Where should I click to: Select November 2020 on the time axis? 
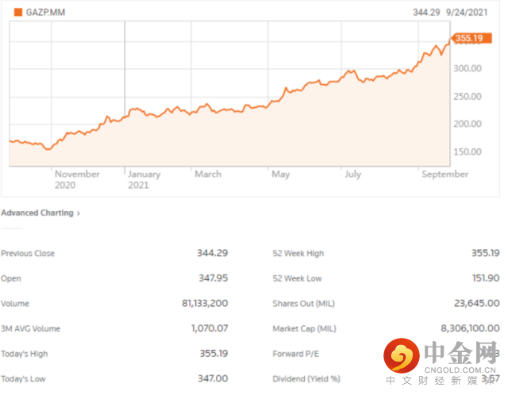[x=78, y=179]
